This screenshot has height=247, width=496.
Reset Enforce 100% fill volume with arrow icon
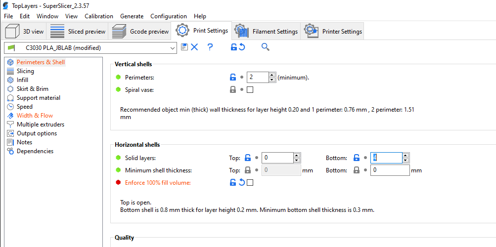click(242, 183)
